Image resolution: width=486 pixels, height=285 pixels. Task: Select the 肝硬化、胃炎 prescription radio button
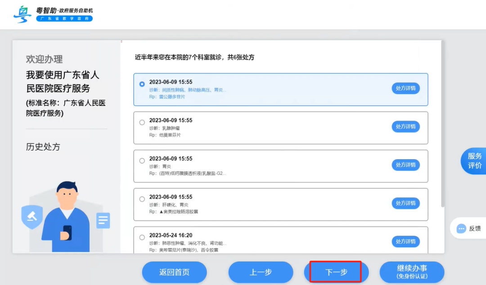tap(142, 198)
